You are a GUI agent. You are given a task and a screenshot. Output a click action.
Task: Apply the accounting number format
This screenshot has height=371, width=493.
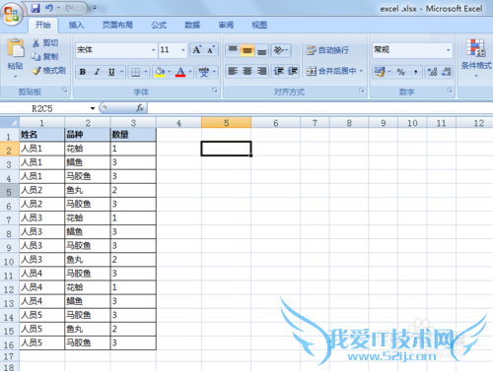(380, 72)
